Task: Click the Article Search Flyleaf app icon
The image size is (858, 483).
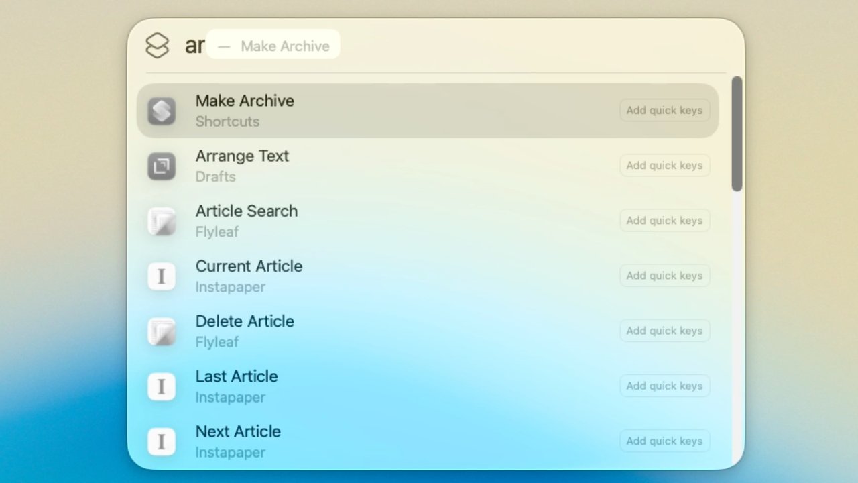Action: (162, 221)
